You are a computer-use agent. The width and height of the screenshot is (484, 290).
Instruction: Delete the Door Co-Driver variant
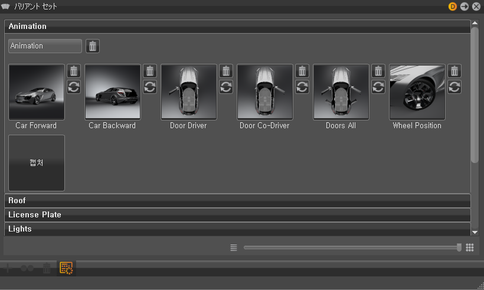point(302,71)
